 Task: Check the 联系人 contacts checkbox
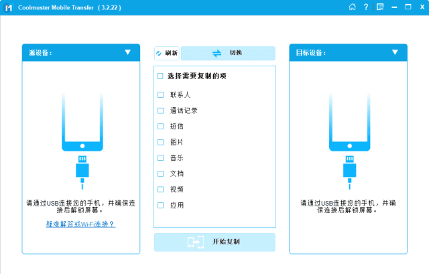[161, 95]
